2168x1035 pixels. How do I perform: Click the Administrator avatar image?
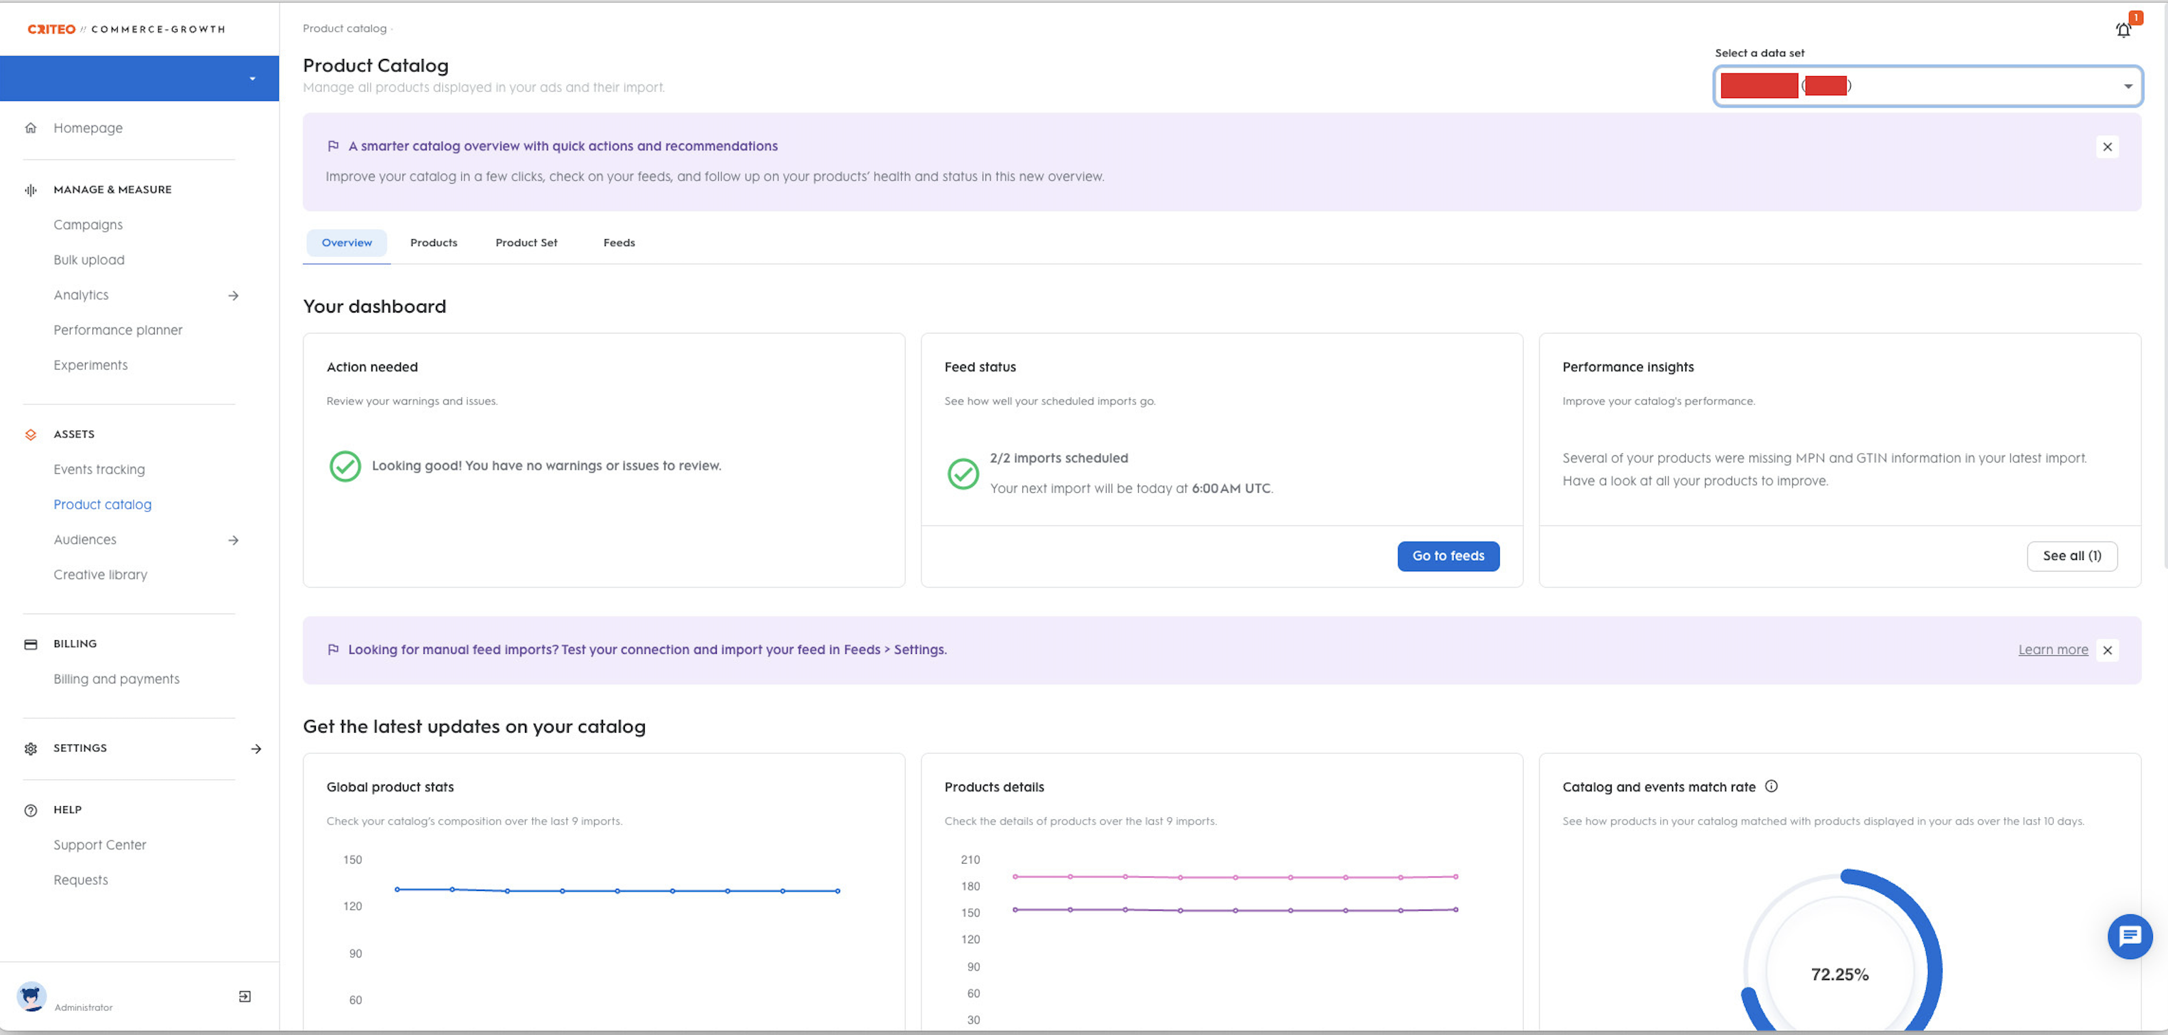pos(32,996)
